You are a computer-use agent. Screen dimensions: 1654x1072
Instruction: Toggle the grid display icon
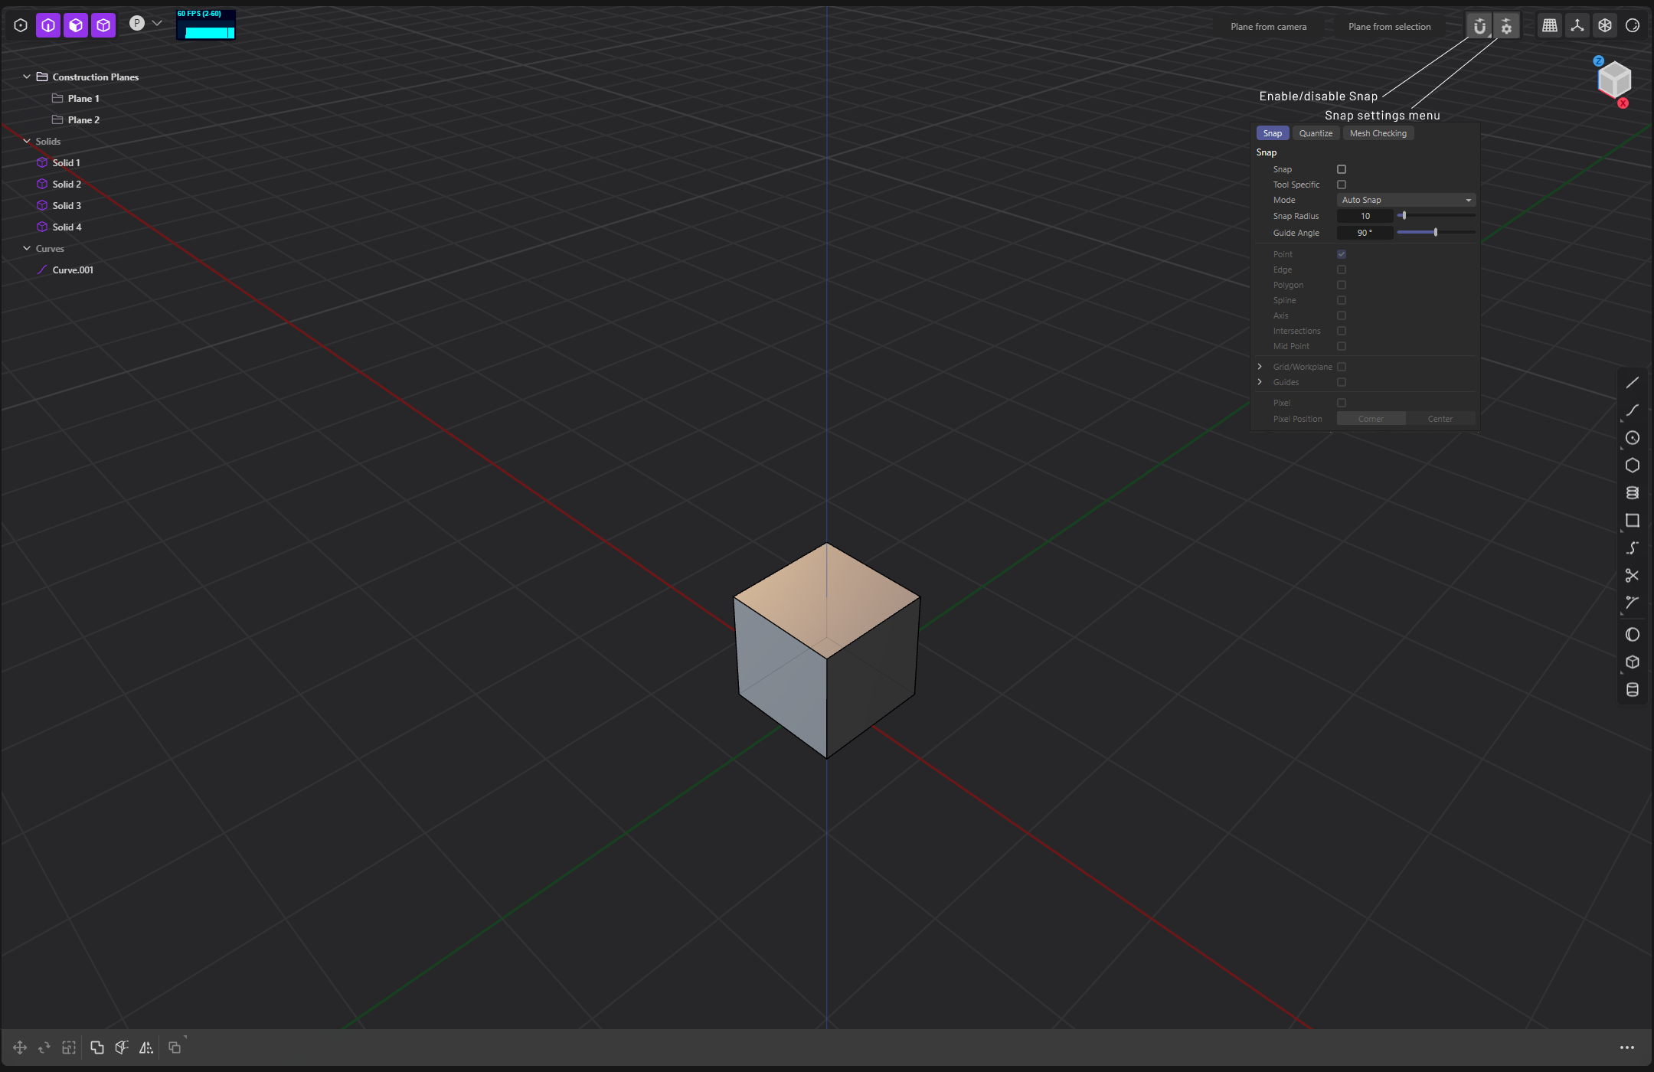1549,26
